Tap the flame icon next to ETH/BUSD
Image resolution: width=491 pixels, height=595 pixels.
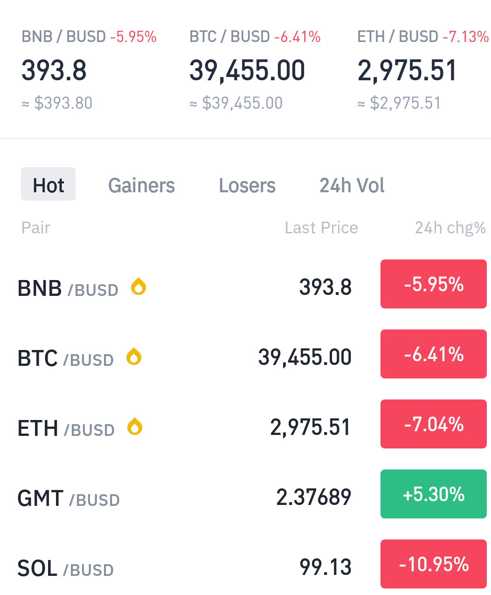135,427
